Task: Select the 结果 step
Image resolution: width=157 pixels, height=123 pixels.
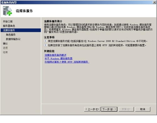Action: coord(5,52)
